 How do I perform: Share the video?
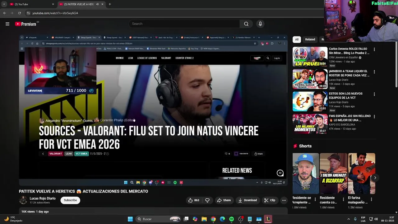224,200
